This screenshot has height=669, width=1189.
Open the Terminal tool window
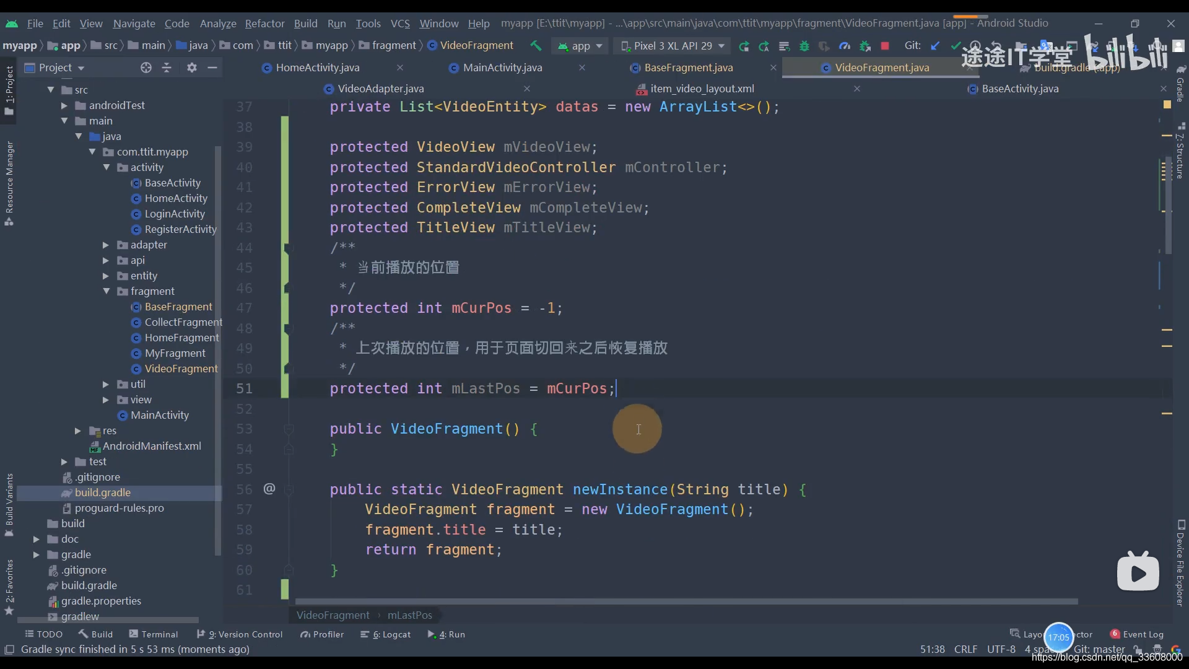coord(154,634)
